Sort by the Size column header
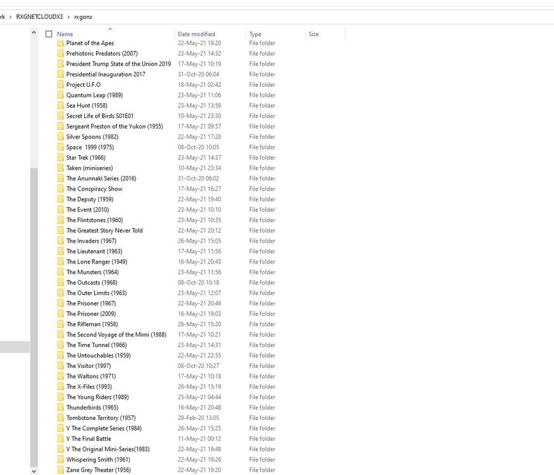 pyautogui.click(x=313, y=34)
